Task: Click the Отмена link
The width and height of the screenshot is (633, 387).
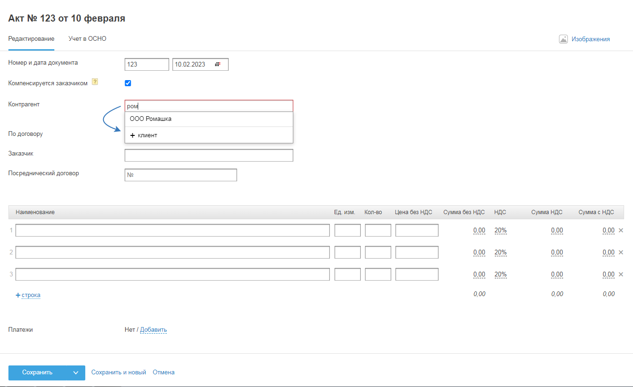Action: click(x=164, y=372)
